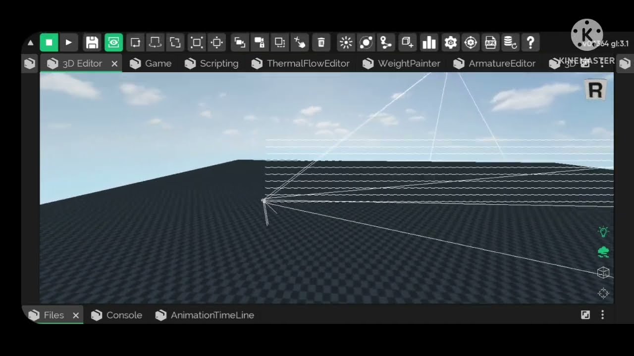Image resolution: width=634 pixels, height=356 pixels.
Task: Open the node graph branch icon
Action: coord(386,43)
